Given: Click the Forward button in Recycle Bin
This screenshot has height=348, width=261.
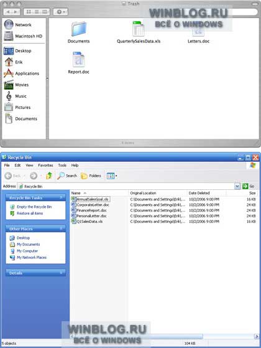Looking at the screenshot, I should [34, 176].
